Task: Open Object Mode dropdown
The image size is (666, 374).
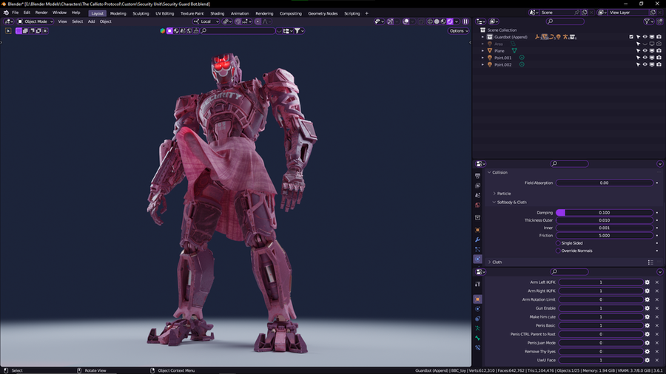Action: [x=36, y=21]
